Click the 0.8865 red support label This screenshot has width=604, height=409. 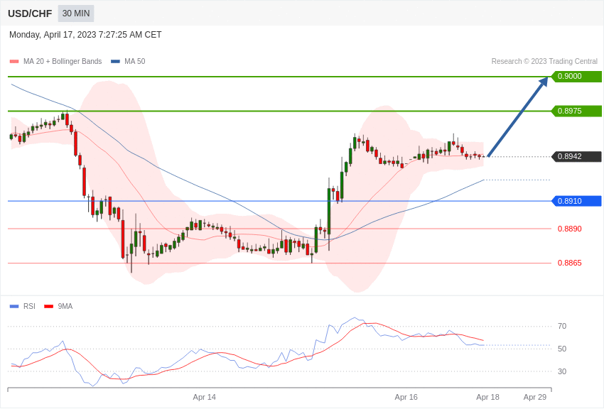[569, 263]
